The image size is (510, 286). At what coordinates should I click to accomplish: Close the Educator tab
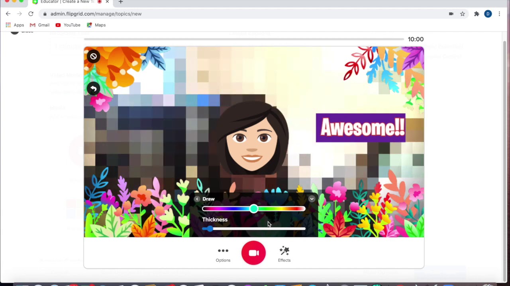107,2
